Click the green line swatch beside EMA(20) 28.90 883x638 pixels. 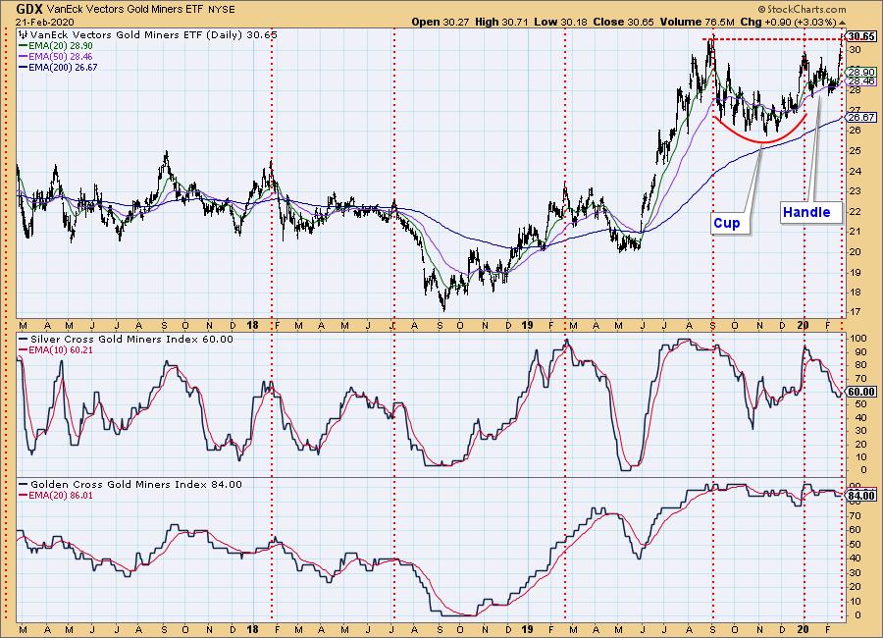24,46
